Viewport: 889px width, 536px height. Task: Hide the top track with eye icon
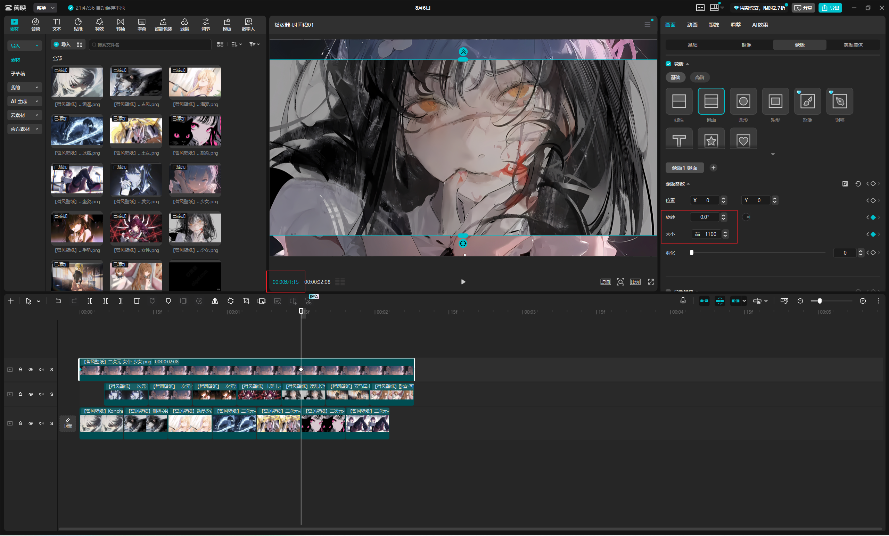point(31,369)
